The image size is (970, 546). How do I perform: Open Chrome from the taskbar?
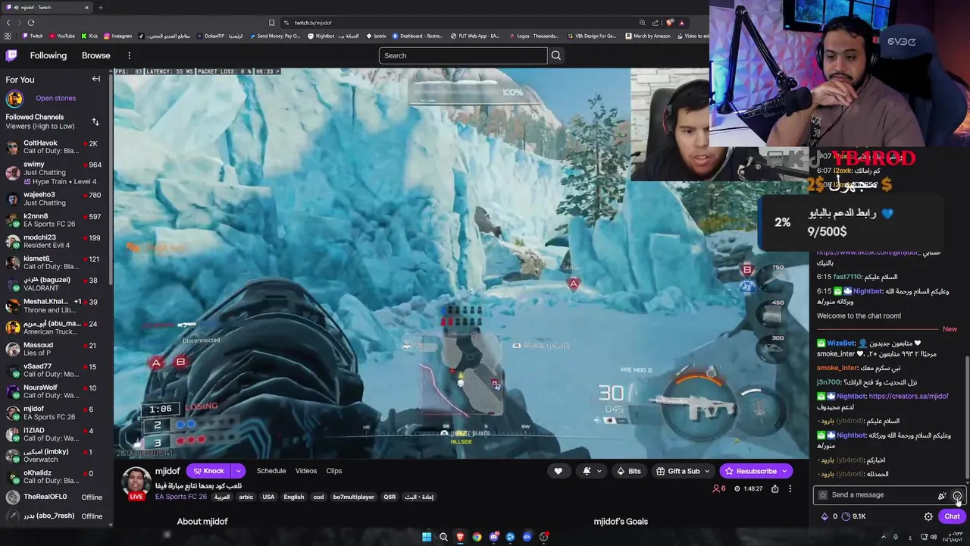pos(477,537)
